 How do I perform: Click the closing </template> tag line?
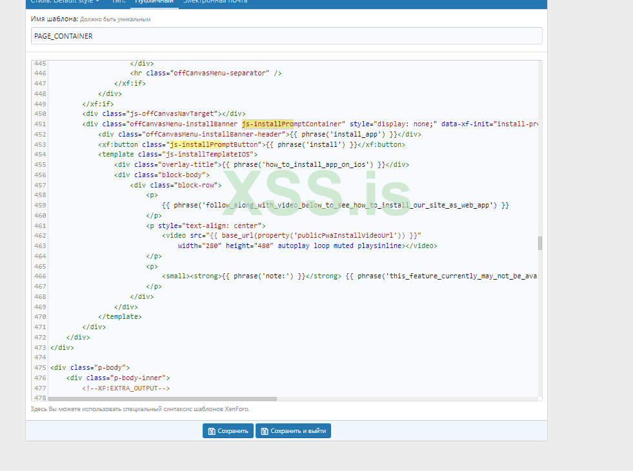(120, 317)
